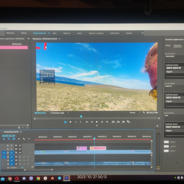Click the Extract button
The width and height of the screenshot is (184, 184).
(x=118, y=122)
